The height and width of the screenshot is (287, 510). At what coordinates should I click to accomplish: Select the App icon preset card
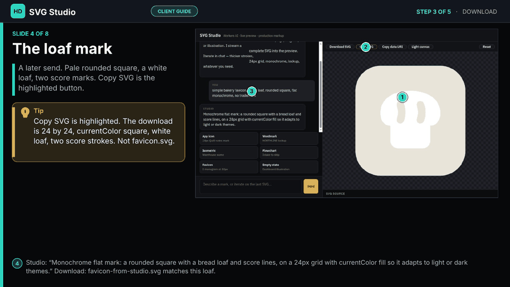228,138
